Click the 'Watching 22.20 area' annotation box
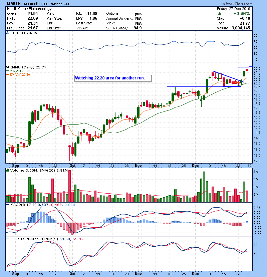 (113, 78)
